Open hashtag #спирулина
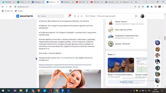 pos(87,65)
